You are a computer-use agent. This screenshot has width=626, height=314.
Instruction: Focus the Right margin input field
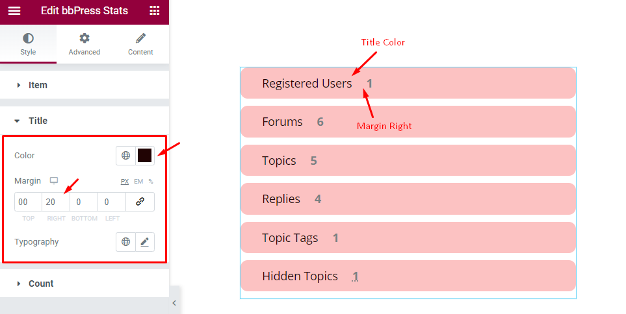(x=56, y=202)
